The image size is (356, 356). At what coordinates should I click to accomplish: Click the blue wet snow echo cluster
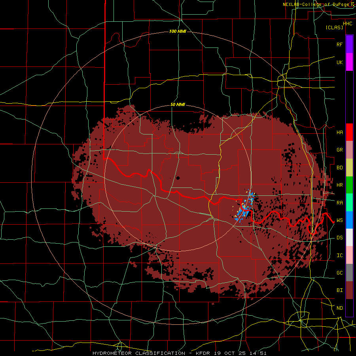click(245, 207)
